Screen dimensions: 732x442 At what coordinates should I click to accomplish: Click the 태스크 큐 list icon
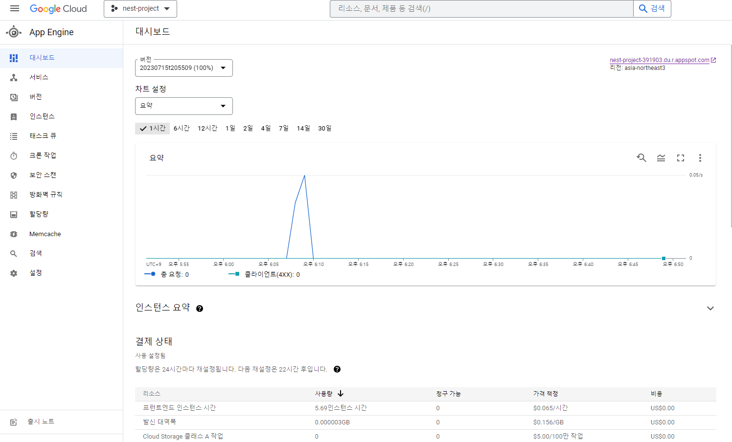pos(14,136)
